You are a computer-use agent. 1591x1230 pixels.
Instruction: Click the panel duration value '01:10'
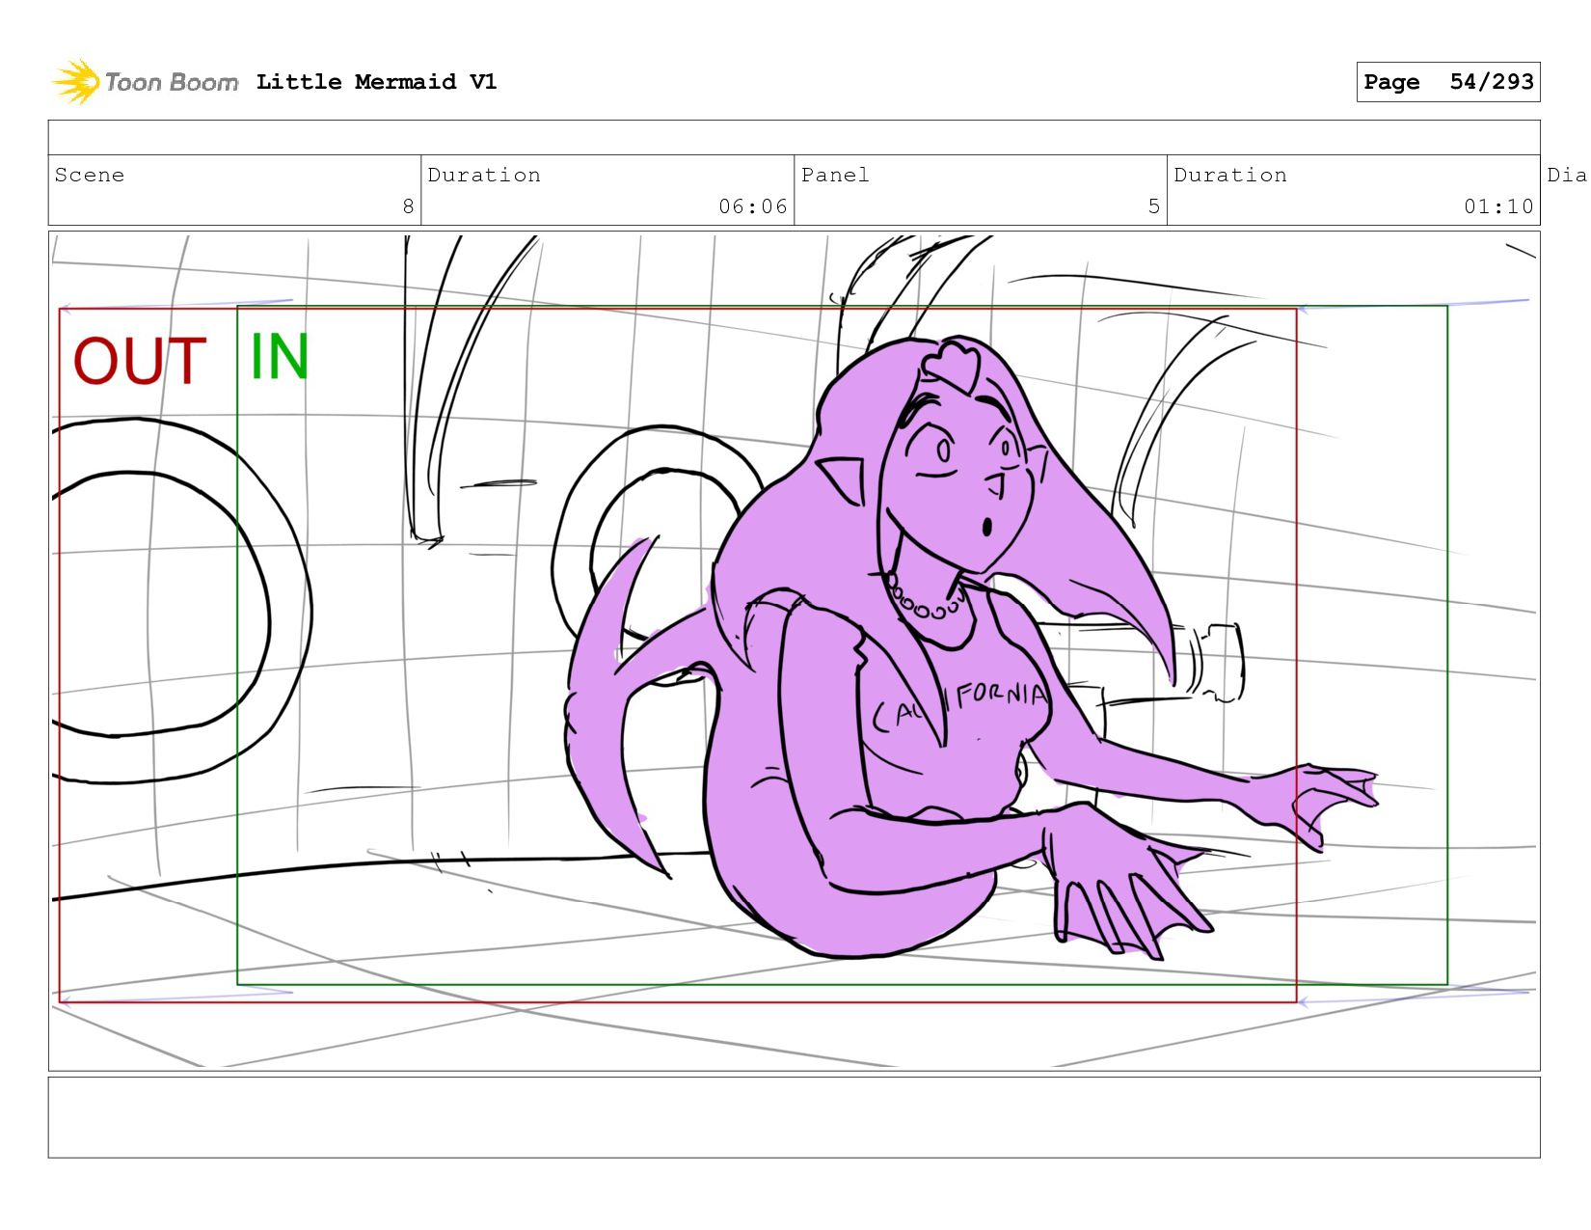pos(1498,206)
